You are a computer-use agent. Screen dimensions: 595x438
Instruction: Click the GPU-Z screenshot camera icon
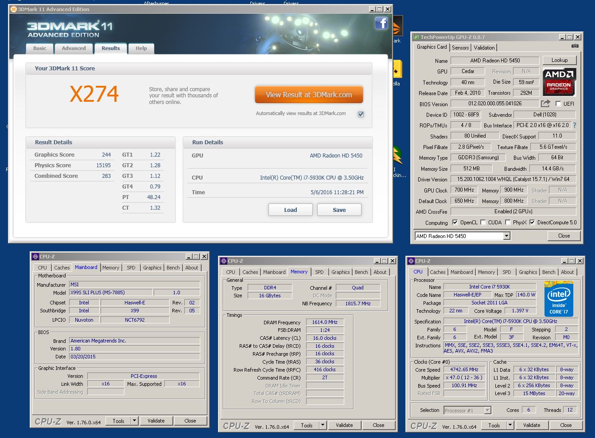point(575,46)
